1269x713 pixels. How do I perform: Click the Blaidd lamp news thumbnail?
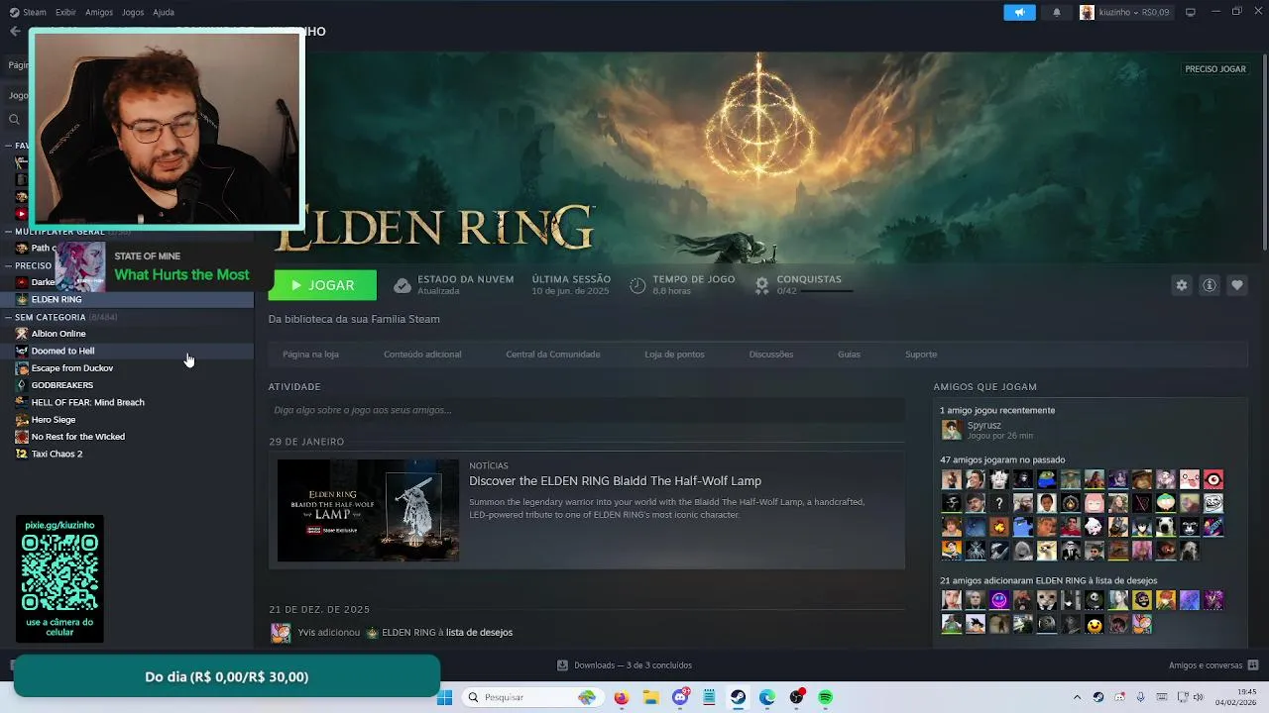pos(368,510)
